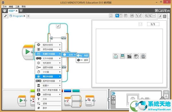Click the undo arrow icon
Viewport: 172px width, 112px height.
(137, 16)
